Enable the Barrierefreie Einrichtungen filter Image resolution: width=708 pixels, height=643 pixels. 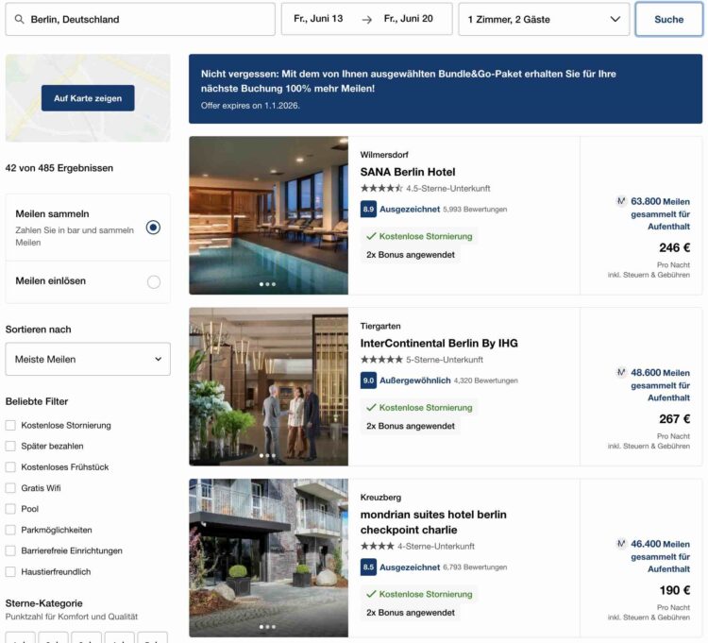(10, 550)
